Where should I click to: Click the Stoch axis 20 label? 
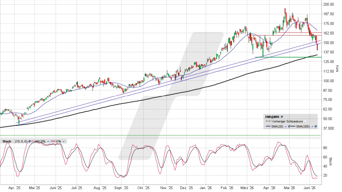point(325,175)
